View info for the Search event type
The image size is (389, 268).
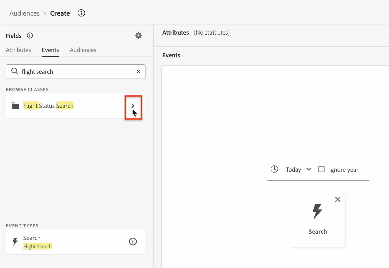(133, 241)
